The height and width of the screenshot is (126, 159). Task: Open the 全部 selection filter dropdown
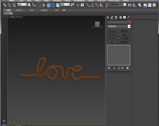point(22,5)
